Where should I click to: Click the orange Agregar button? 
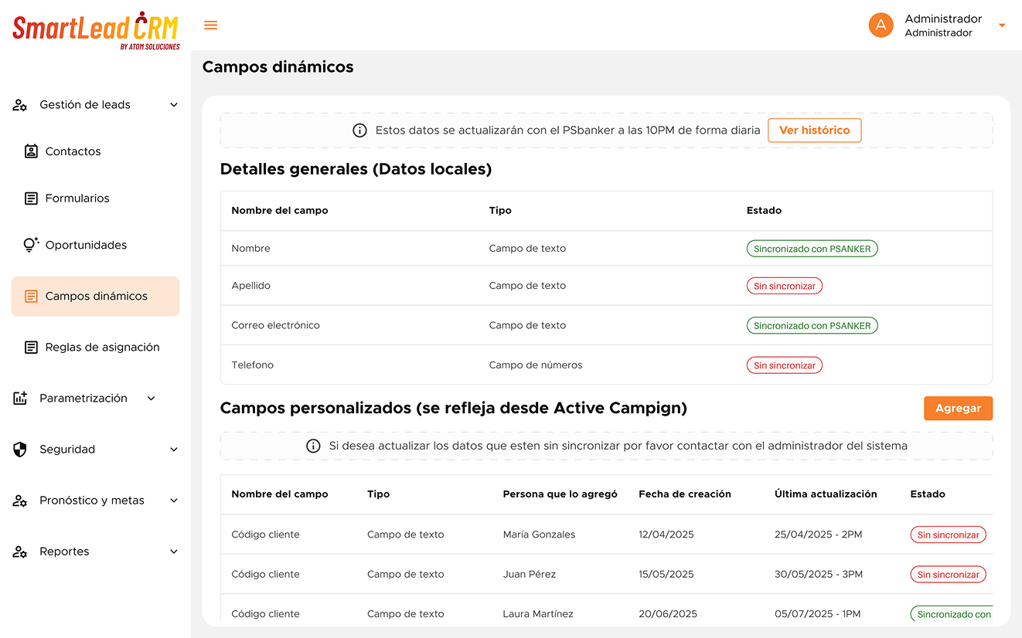(x=958, y=409)
